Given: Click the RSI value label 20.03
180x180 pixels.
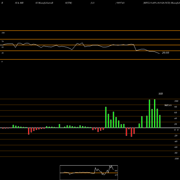Looking at the screenshot, I should (166, 53).
